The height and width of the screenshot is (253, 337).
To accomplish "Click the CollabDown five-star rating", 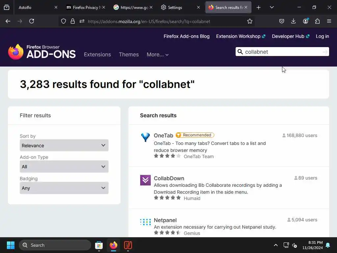I will (167, 198).
